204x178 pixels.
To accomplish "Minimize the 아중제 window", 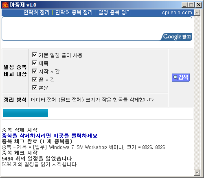I will point(184,5).
